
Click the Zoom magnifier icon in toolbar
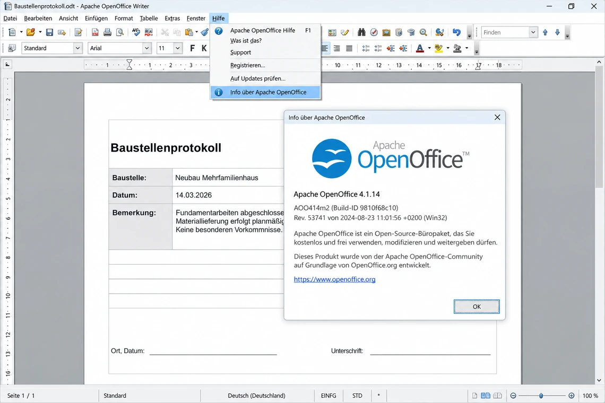pos(423,32)
